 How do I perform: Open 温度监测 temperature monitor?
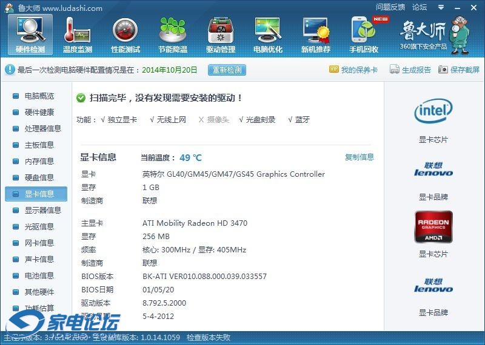(x=78, y=35)
